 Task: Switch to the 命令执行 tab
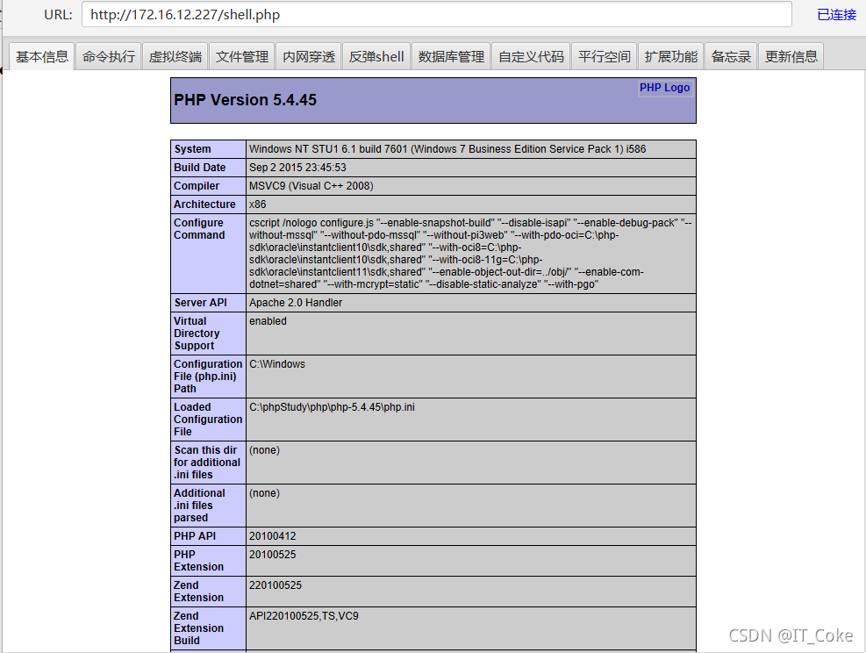pyautogui.click(x=108, y=56)
